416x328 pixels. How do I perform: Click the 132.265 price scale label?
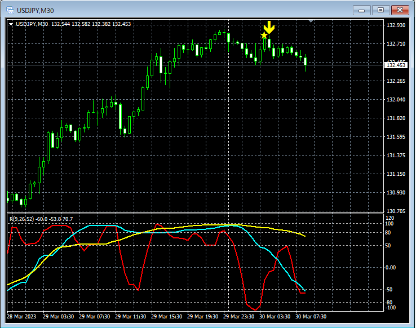click(396, 81)
